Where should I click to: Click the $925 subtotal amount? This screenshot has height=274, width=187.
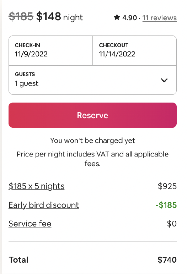point(167,186)
